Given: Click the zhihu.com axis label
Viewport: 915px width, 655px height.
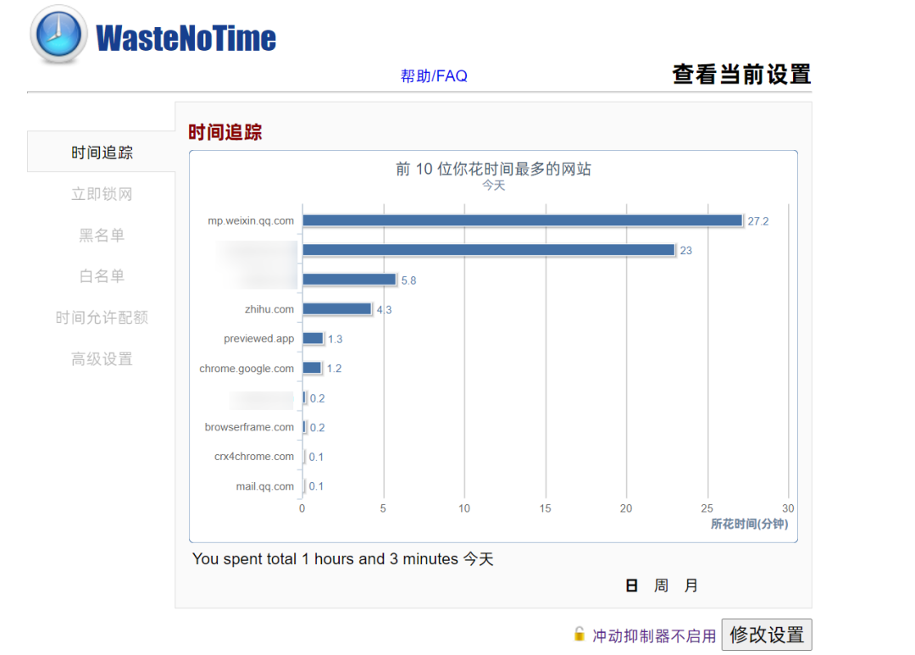Looking at the screenshot, I should (x=269, y=308).
